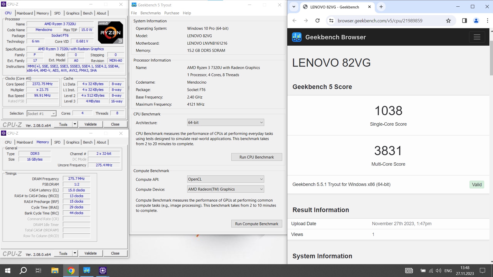Click the battery icon in system tray
Viewport: 493px width, 277px height.
point(423,271)
